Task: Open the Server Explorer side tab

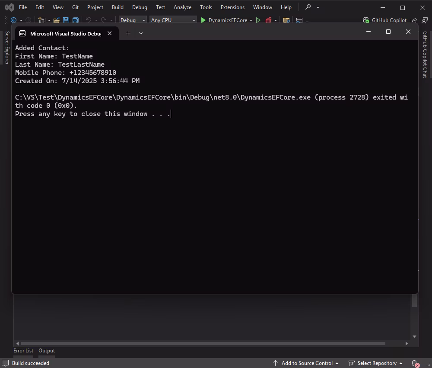Action: 7,48
